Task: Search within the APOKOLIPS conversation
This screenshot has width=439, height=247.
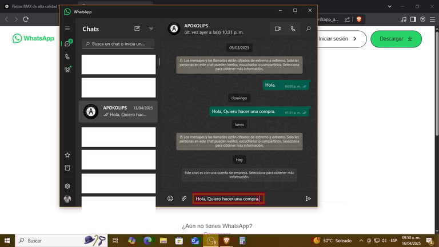Action: [x=309, y=29]
